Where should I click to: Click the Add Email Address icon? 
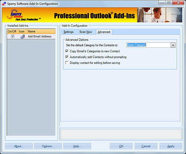point(22,36)
